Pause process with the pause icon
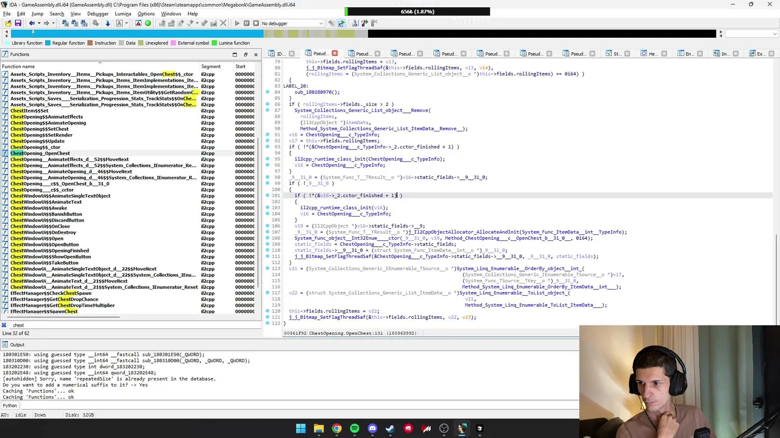The image size is (780, 438). (x=246, y=23)
